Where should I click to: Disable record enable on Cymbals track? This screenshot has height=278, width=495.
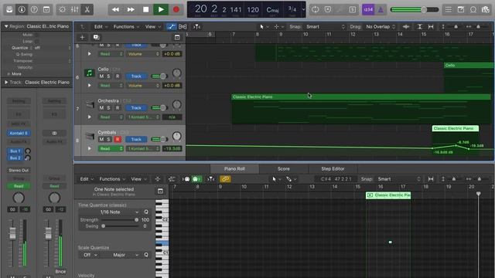[x=118, y=139]
